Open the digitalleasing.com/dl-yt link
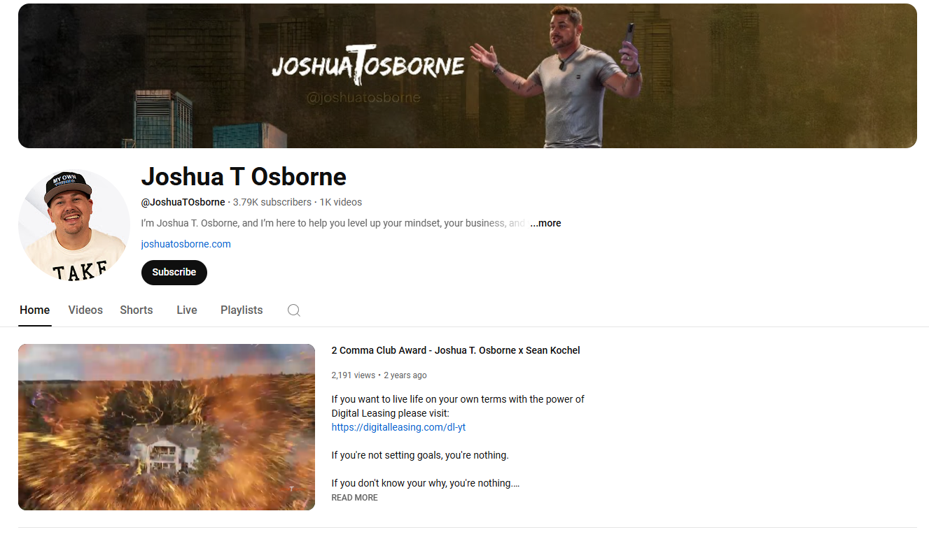Image resolution: width=929 pixels, height=539 pixels. tap(398, 427)
